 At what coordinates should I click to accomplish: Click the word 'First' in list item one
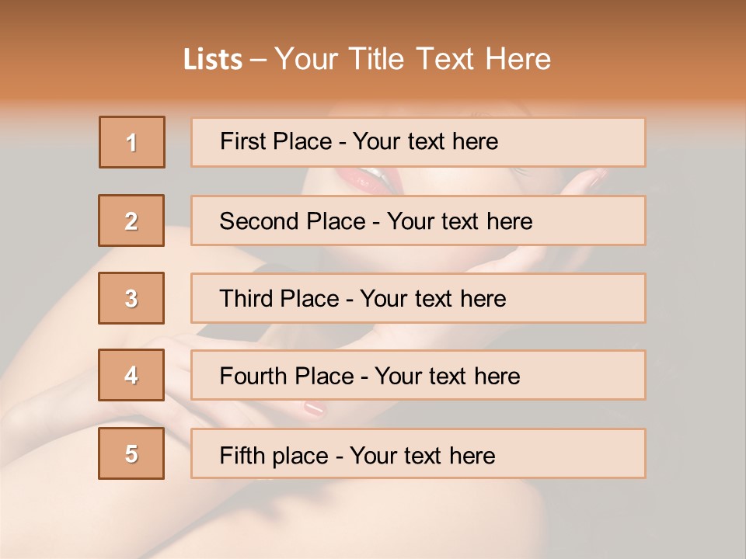tap(241, 141)
